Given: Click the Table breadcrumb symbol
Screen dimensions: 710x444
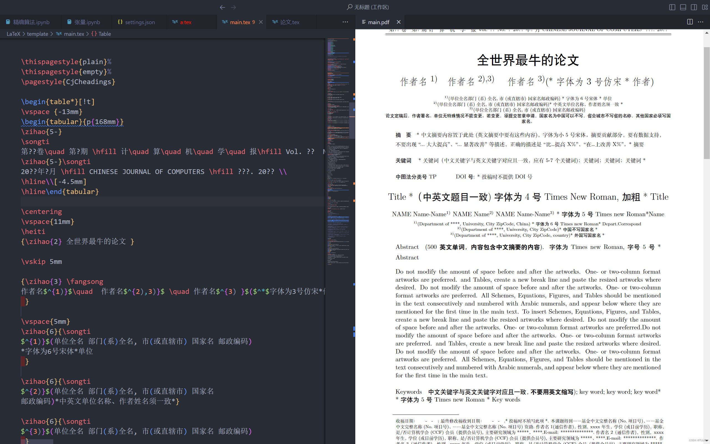Looking at the screenshot, I should [x=105, y=34].
